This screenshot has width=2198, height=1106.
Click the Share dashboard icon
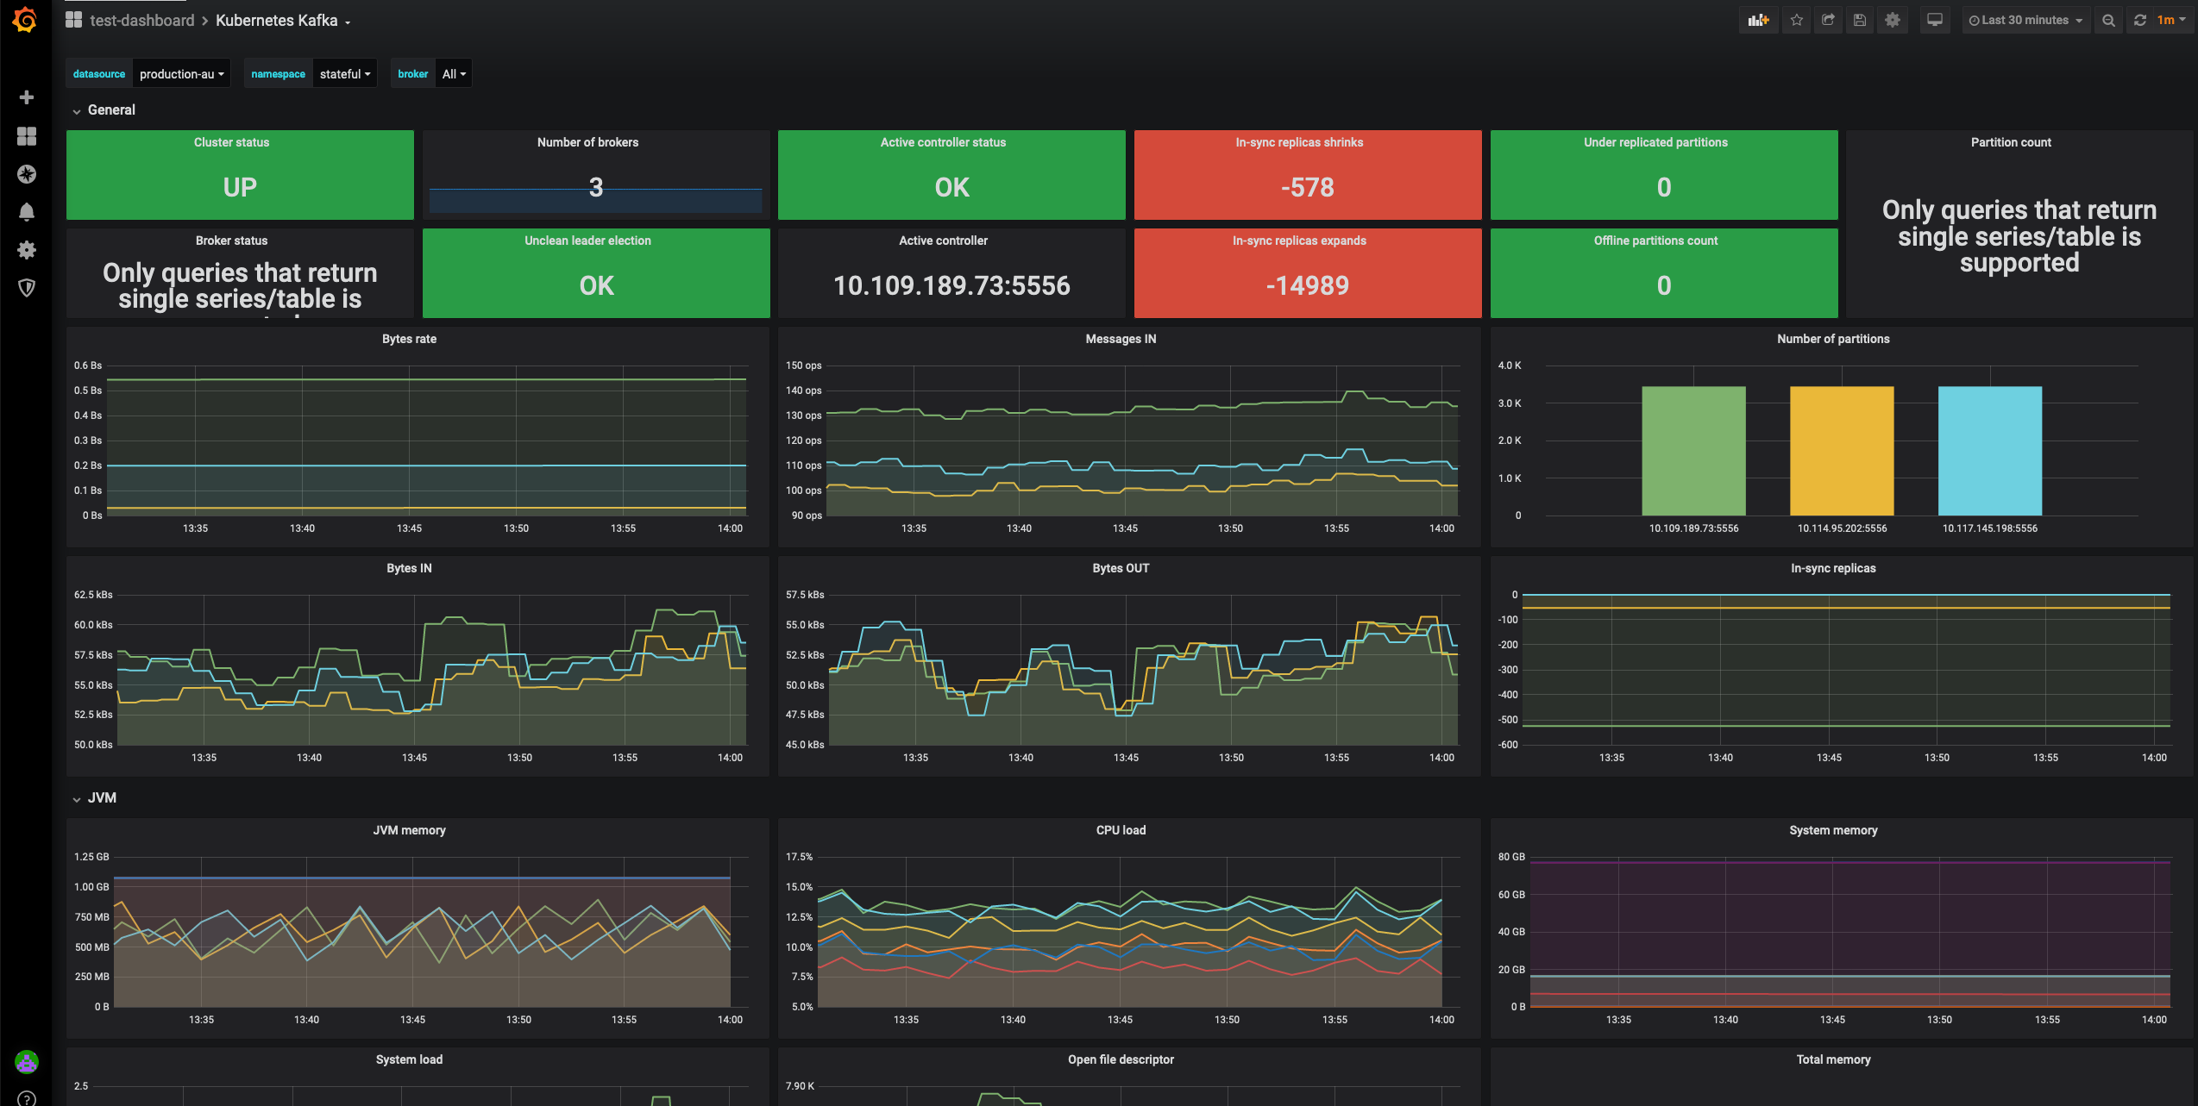click(x=1828, y=20)
